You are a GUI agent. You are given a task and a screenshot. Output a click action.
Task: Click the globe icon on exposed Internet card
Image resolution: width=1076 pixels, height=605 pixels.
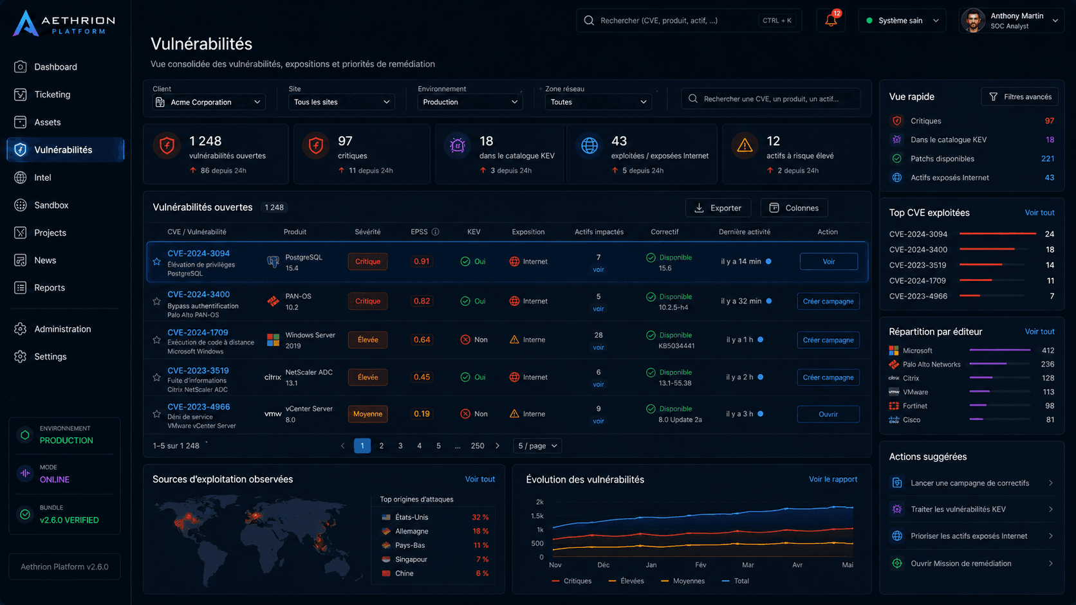(x=589, y=146)
